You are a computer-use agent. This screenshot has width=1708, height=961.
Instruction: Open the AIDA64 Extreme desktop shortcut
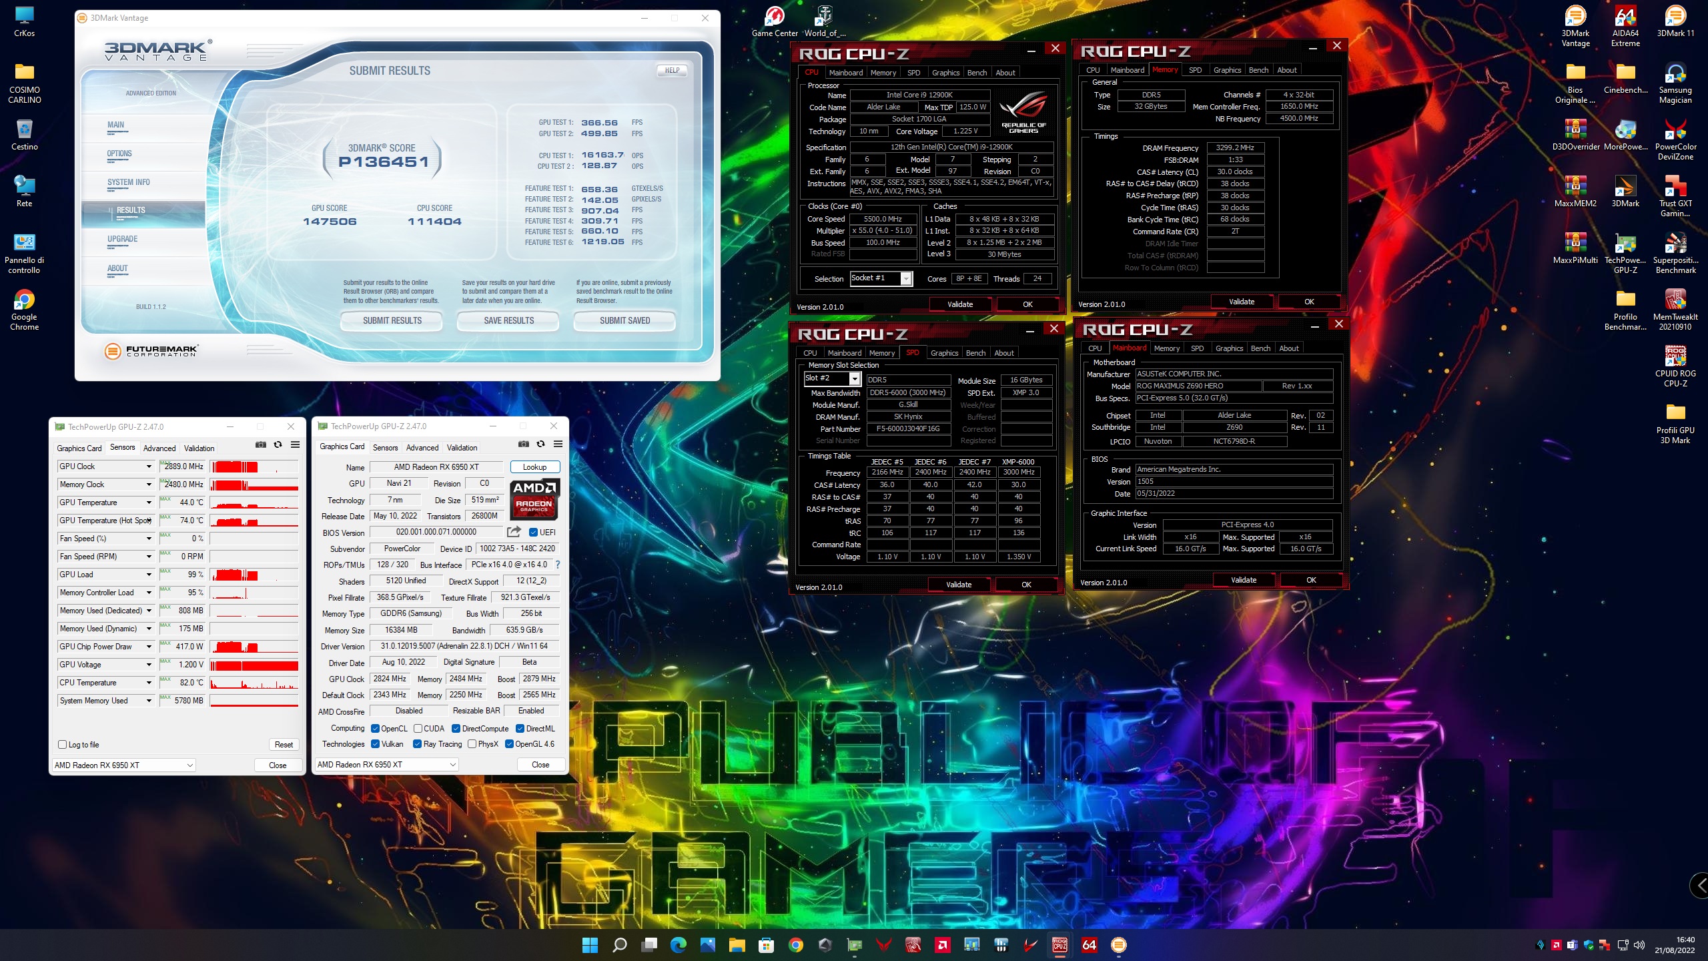click(x=1625, y=25)
